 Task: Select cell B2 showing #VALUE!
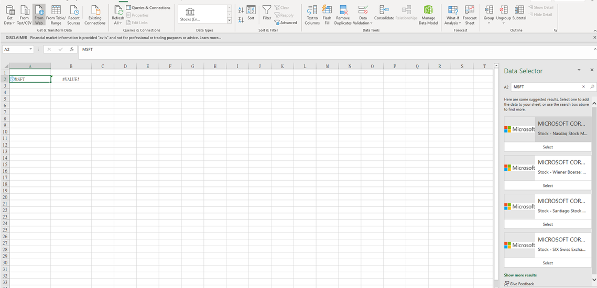pyautogui.click(x=71, y=79)
